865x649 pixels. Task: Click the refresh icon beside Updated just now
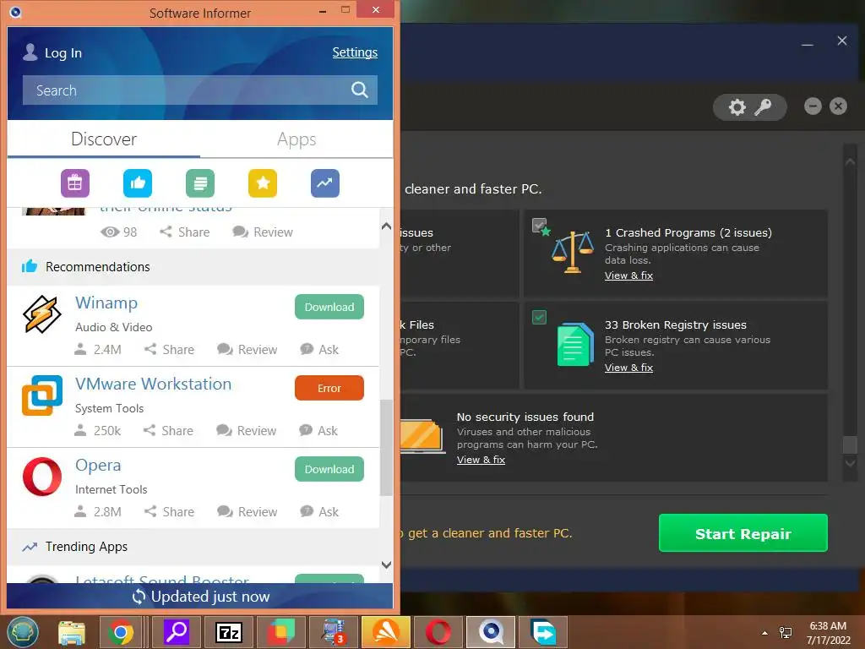pos(139,597)
